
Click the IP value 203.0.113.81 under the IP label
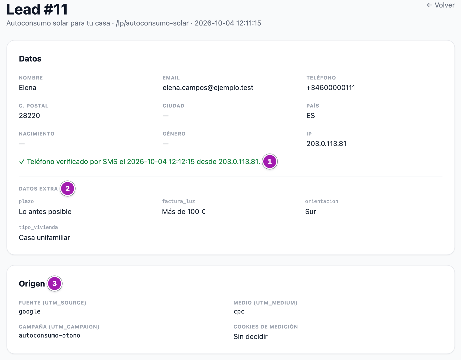326,144
